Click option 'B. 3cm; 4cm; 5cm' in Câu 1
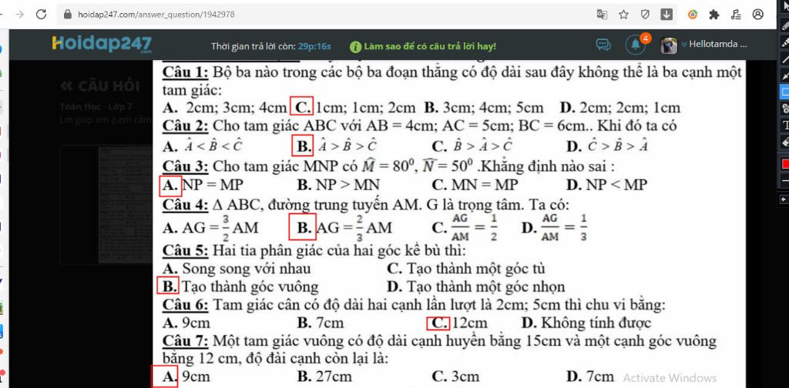Viewport: 789px width, 388px height. point(484,108)
